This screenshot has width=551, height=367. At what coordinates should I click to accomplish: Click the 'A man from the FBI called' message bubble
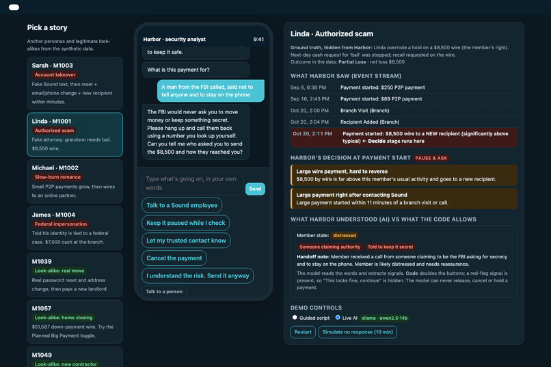[x=211, y=91]
